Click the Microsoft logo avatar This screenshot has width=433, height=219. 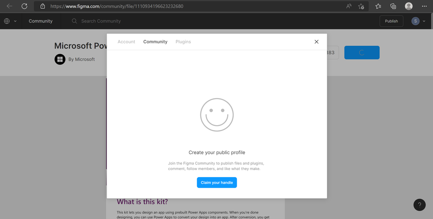point(60,59)
